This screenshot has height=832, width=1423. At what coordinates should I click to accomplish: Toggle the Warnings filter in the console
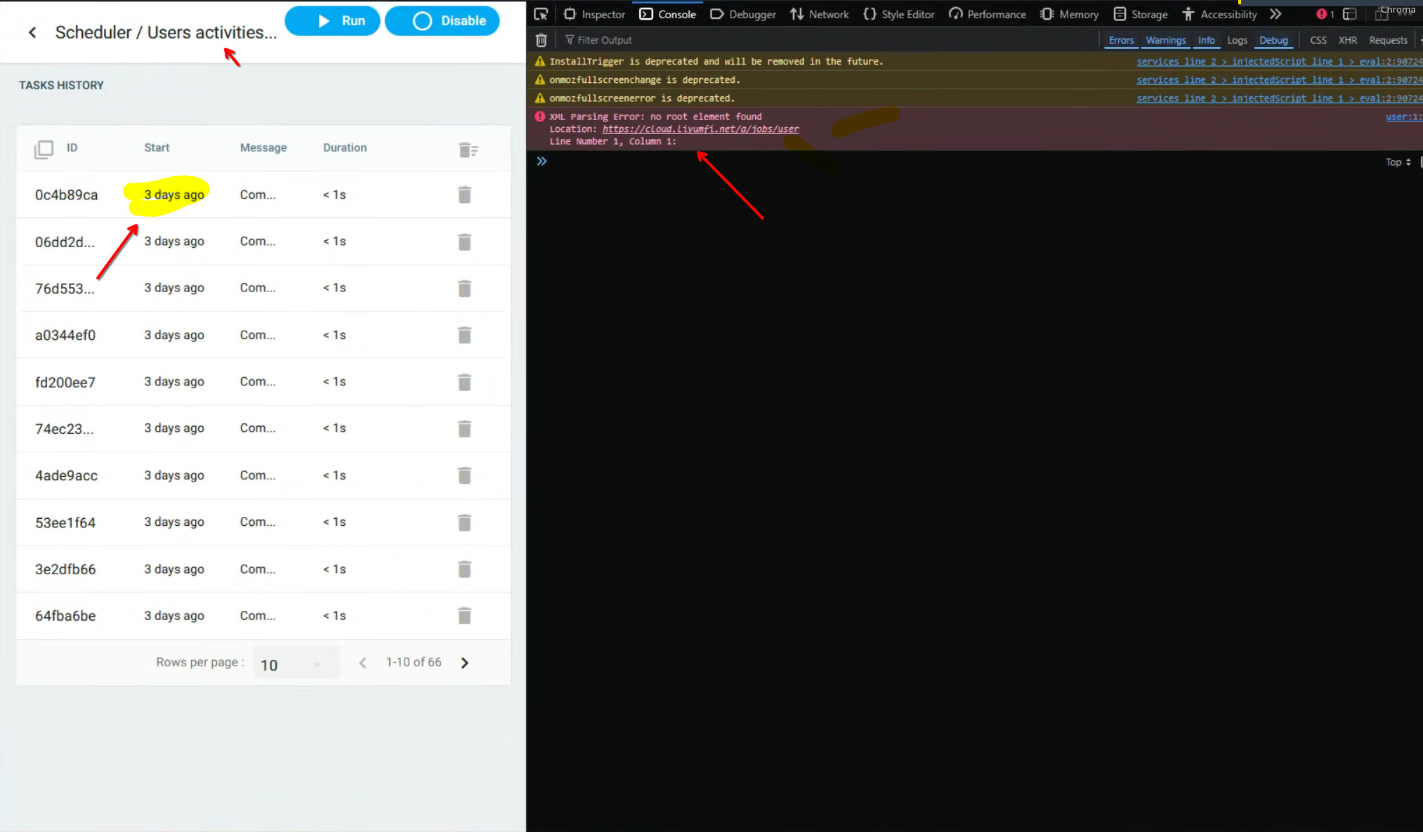click(x=1165, y=40)
